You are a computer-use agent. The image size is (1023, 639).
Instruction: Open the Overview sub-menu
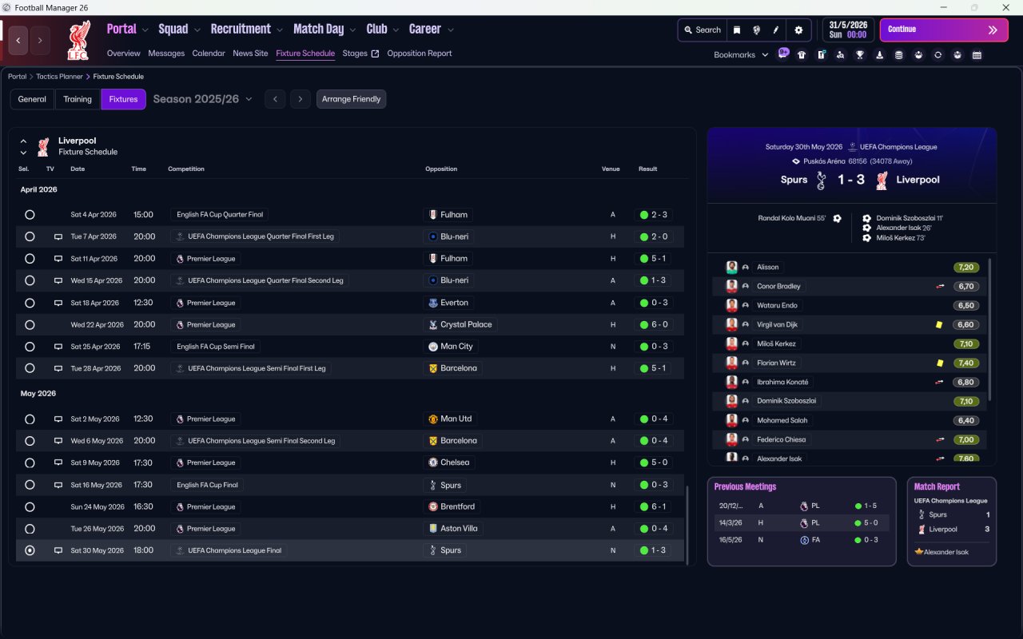[x=124, y=54]
